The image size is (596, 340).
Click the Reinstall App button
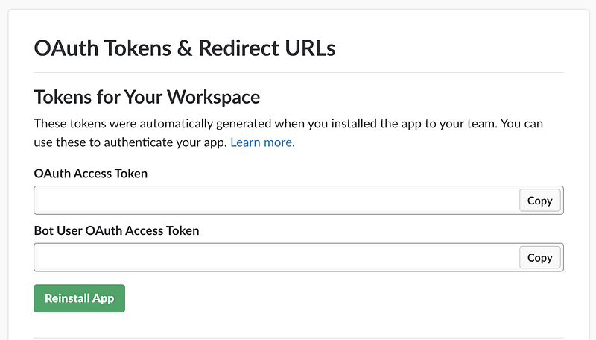pos(79,298)
